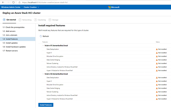Click the Windows Admin Center link

click(11, 7)
